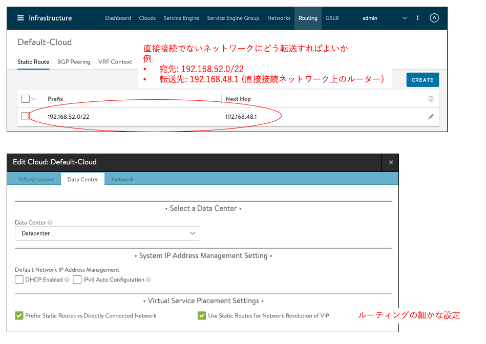Click the CREATE button
The width and height of the screenshot is (486, 344).
coord(422,80)
